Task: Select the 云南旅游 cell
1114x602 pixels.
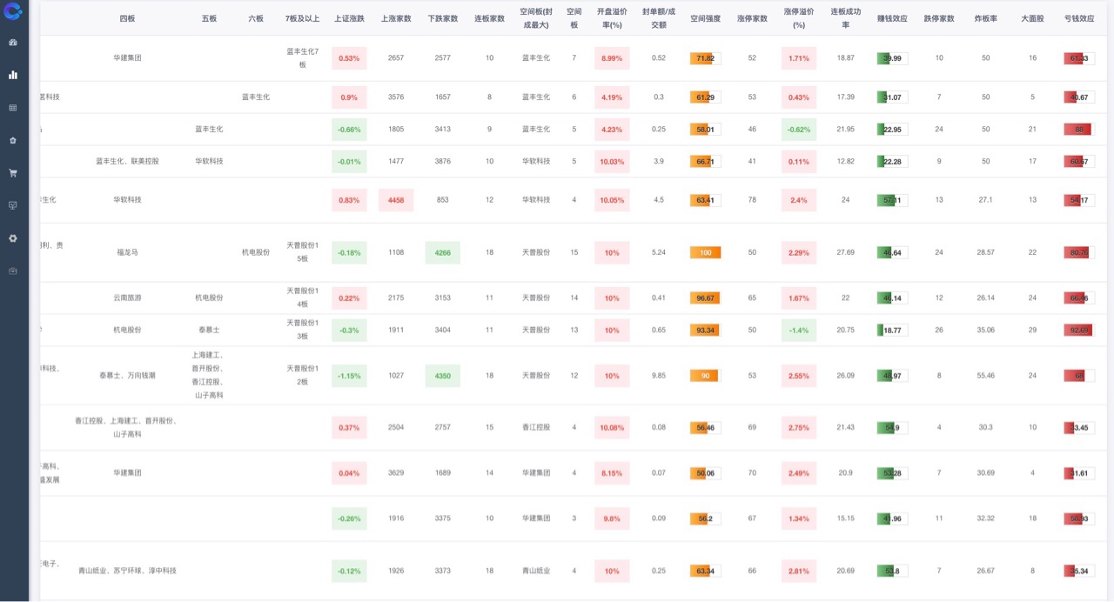Action: (x=127, y=298)
